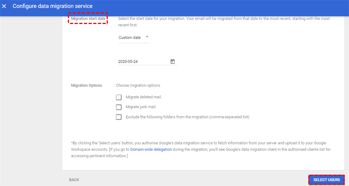Click the Configure data migration service title

point(52,7)
